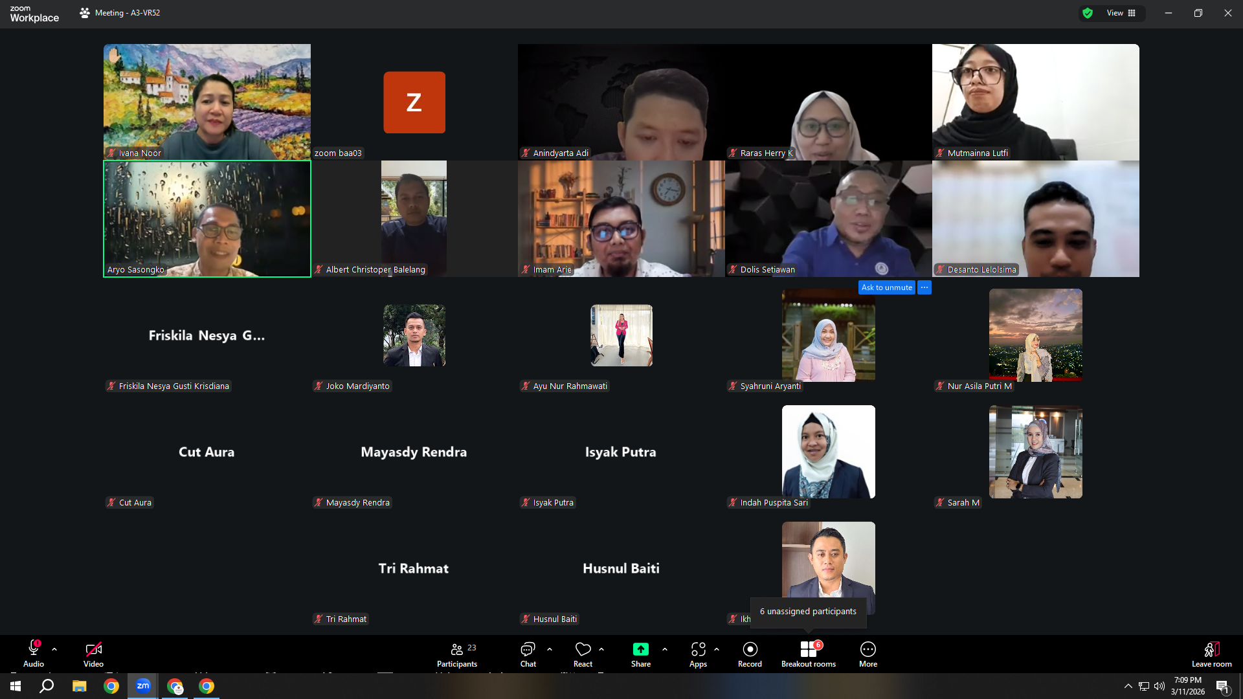Open the View layout menu
1243x699 pixels.
point(1121,13)
